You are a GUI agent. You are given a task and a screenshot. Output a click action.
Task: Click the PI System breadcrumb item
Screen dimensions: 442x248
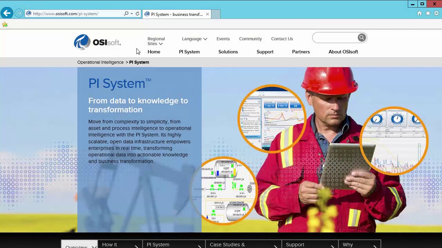(x=139, y=62)
